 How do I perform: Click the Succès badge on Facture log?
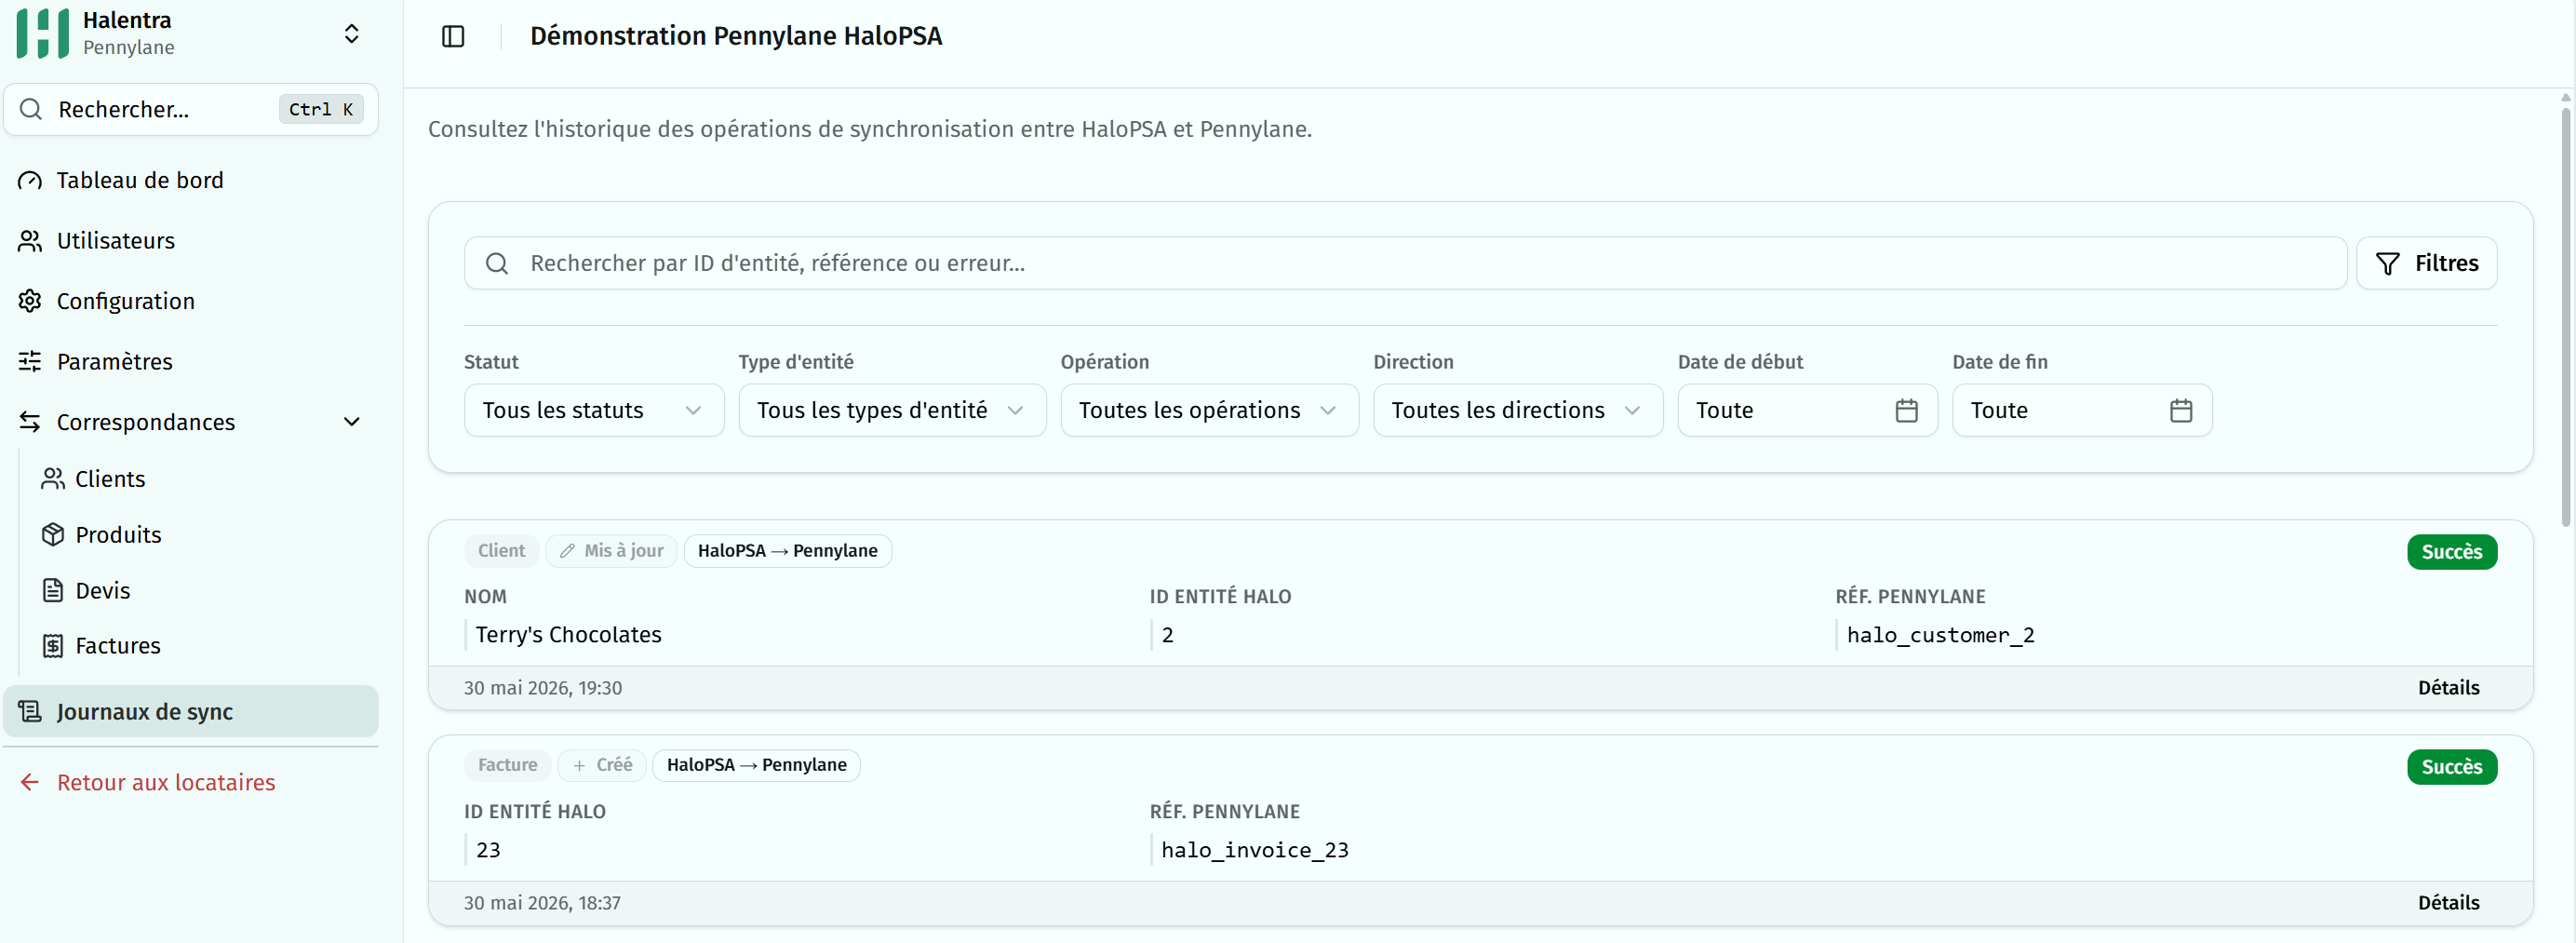pos(2452,767)
